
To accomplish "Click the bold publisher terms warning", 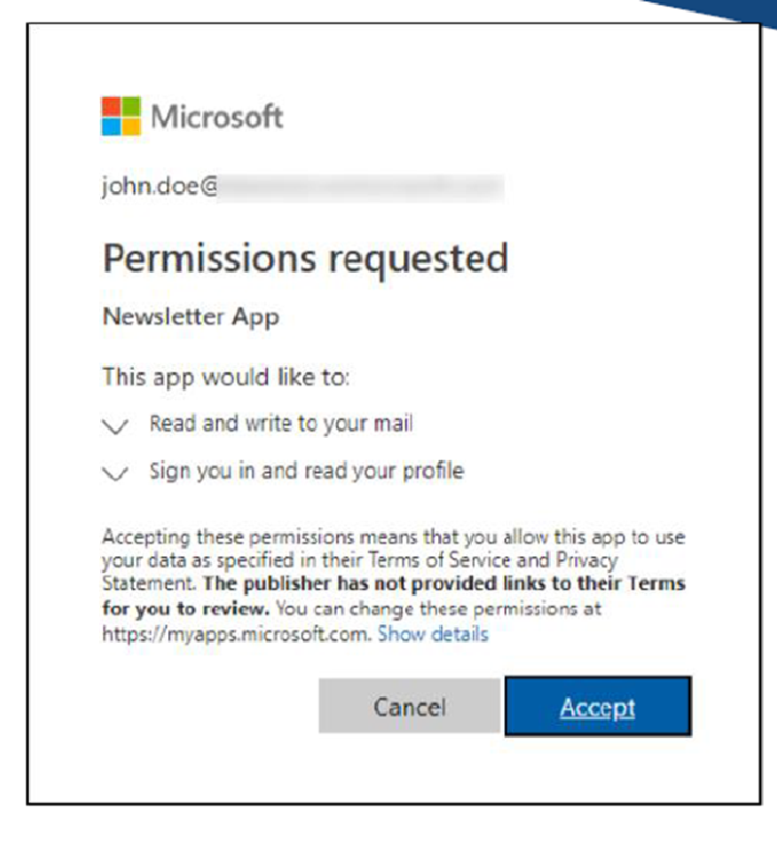I will coord(394,596).
